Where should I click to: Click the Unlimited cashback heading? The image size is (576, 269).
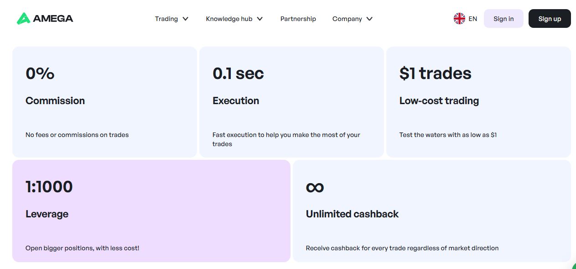[x=352, y=214]
